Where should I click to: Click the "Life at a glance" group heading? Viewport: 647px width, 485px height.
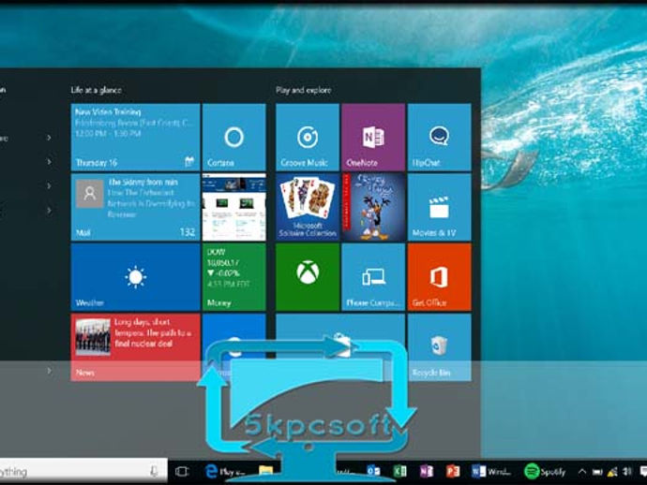point(97,90)
